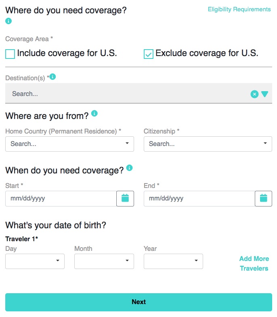This screenshot has height=317, width=277.
Task: Open Start date calendar picker
Action: (125, 198)
